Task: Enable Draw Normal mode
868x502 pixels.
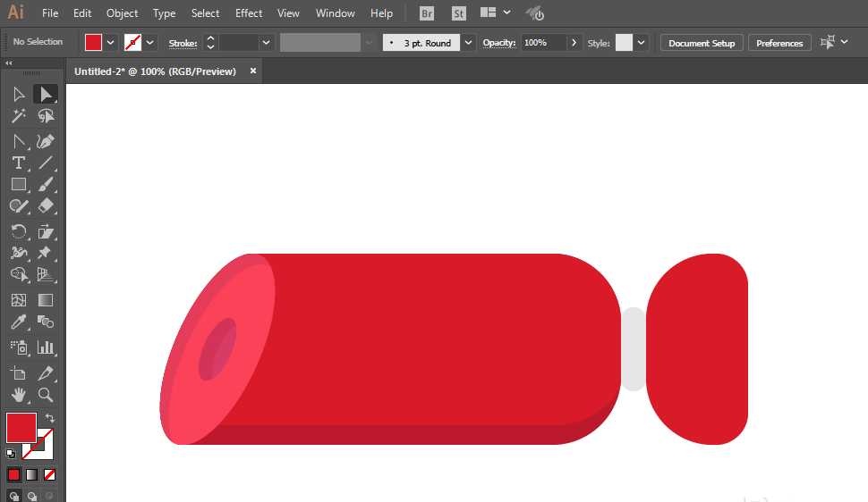Action: [14, 496]
